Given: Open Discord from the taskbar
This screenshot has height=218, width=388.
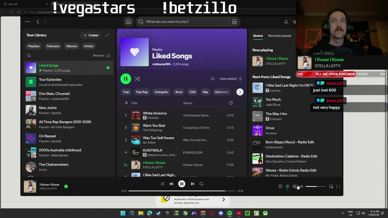Looking at the screenshot, I should (221, 213).
